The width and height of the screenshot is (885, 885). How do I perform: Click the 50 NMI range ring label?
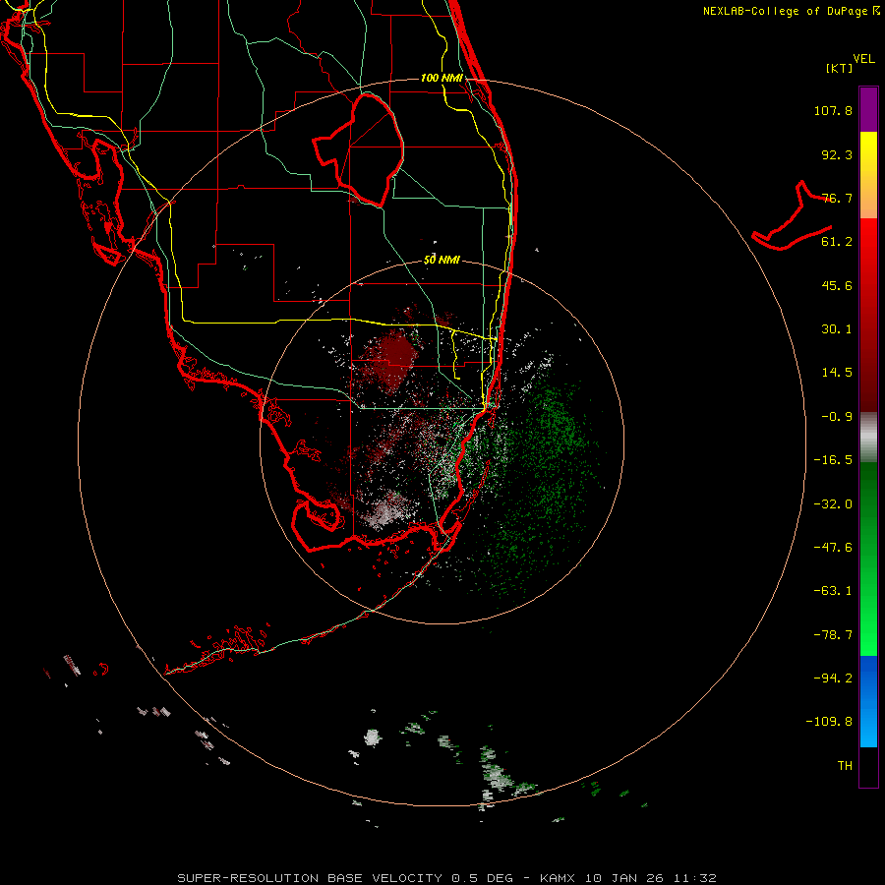[x=442, y=261]
